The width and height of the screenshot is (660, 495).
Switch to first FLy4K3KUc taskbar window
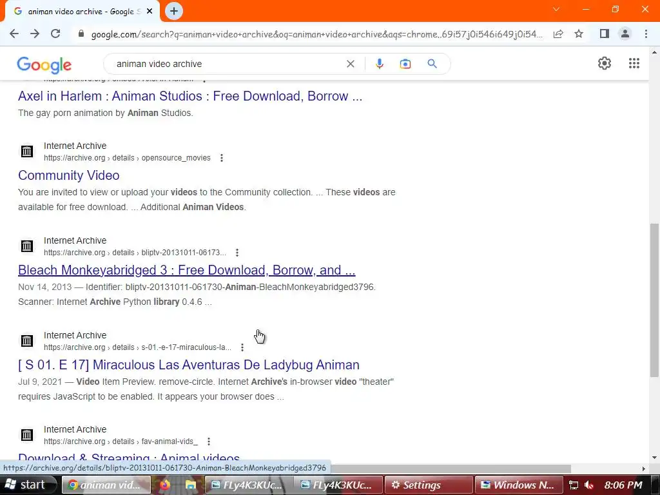tap(248, 485)
